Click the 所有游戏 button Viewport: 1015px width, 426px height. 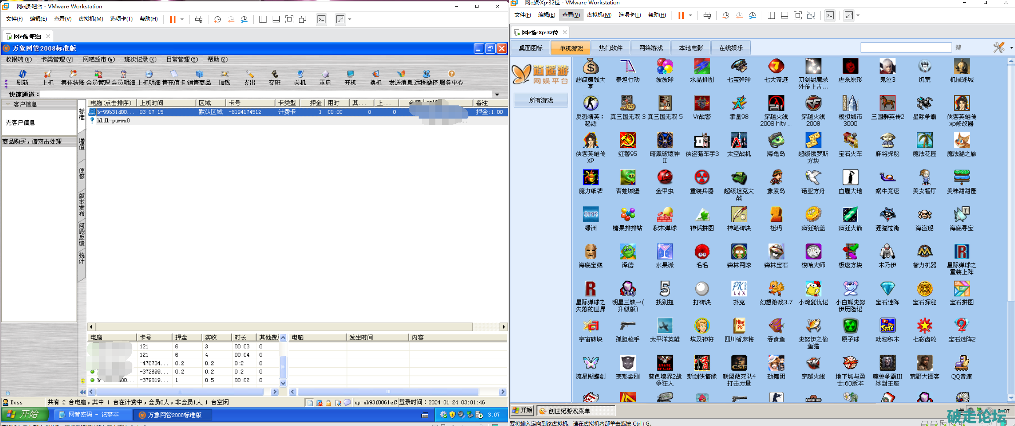[541, 101]
